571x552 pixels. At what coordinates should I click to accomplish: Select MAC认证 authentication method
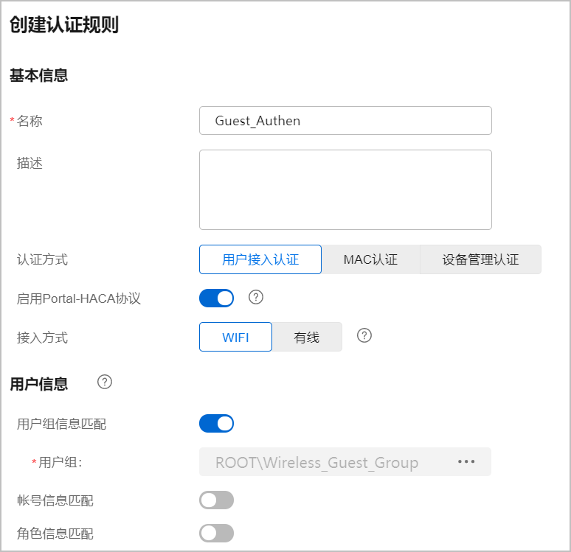pyautogui.click(x=371, y=259)
